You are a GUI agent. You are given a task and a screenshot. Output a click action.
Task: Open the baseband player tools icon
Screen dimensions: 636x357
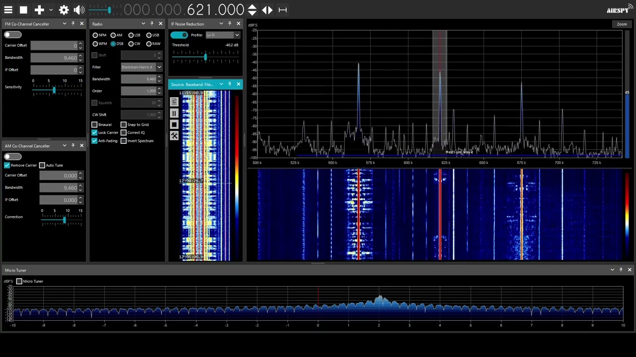(x=174, y=136)
